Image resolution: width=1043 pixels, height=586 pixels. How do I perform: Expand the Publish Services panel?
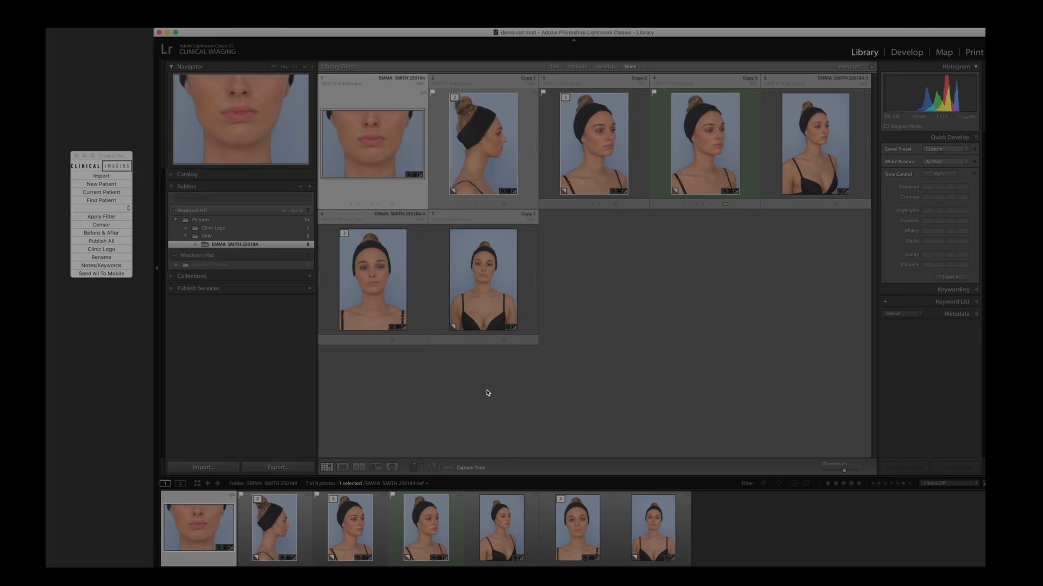[171, 288]
